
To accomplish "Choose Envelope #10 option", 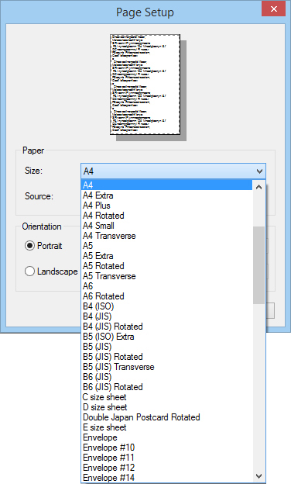I will (x=166, y=448).
